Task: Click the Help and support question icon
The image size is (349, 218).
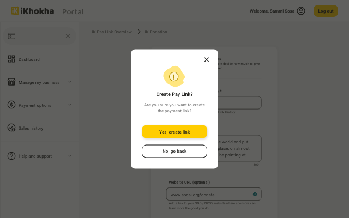Action: 11,156
